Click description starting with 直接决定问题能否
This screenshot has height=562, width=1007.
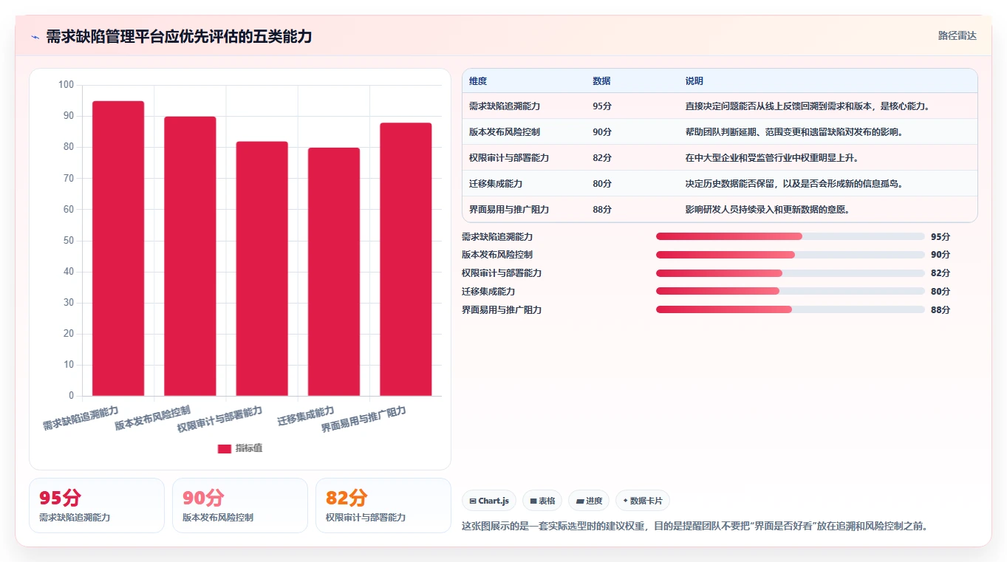pos(808,106)
